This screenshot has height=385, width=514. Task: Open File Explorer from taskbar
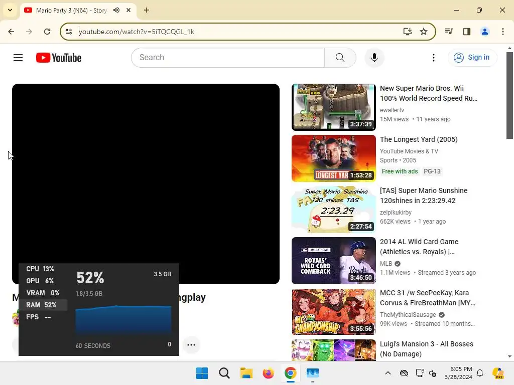[246, 373]
